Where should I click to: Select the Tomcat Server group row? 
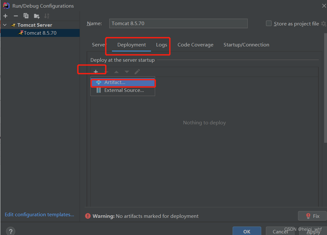click(x=40, y=25)
